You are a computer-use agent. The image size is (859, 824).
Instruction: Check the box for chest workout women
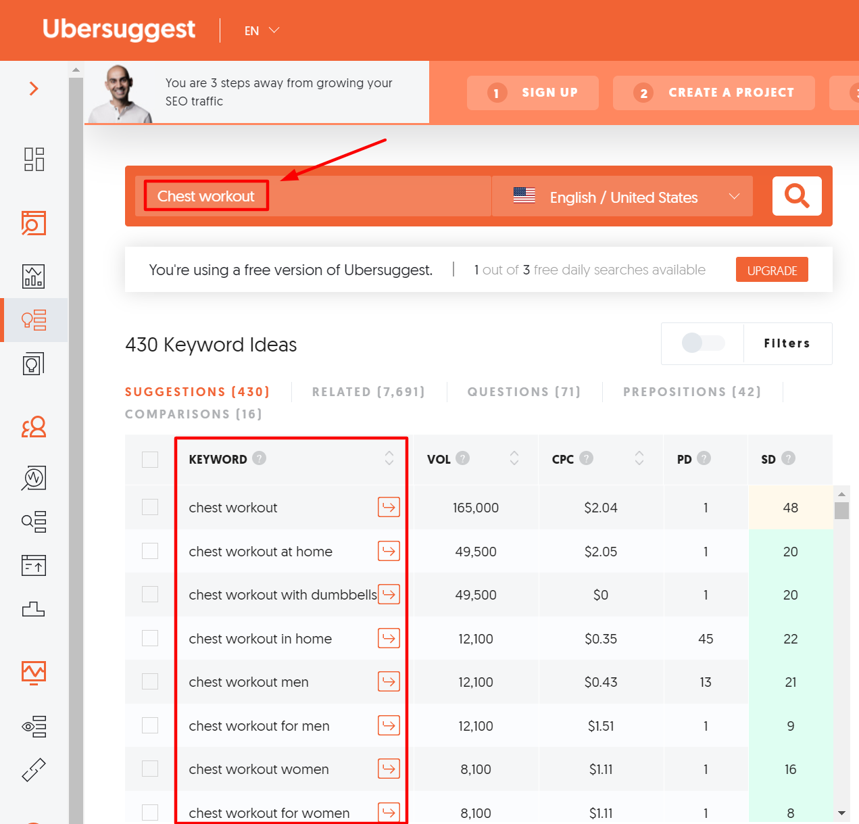(150, 769)
